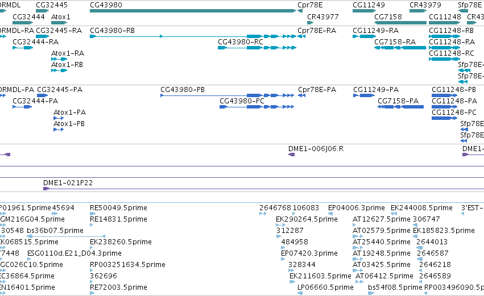Click the CG11249 gene label

pos(369,5)
